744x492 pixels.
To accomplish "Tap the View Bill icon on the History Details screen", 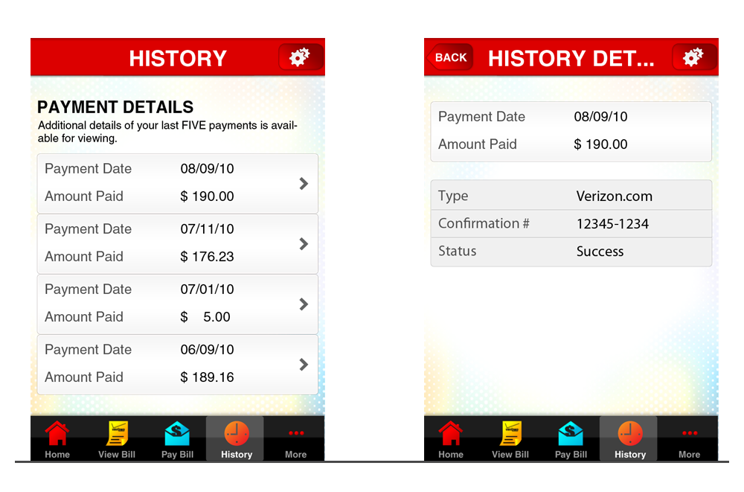I will [x=510, y=434].
